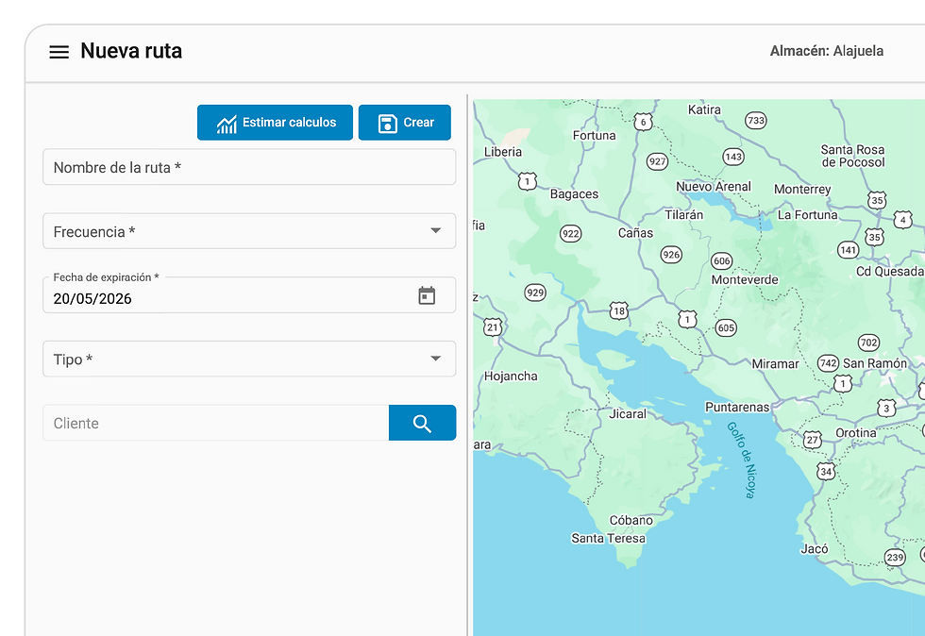
Task: Click the save disk icon on Crear
Action: [388, 124]
